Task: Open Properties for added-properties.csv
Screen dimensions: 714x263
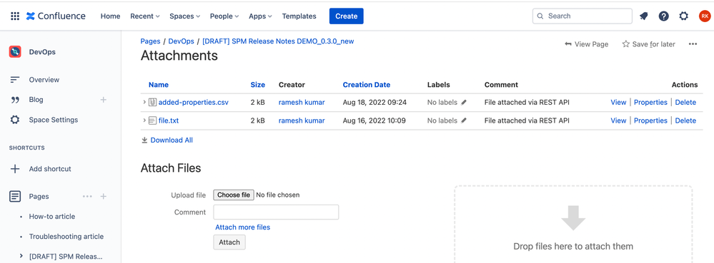Action: [650, 103]
